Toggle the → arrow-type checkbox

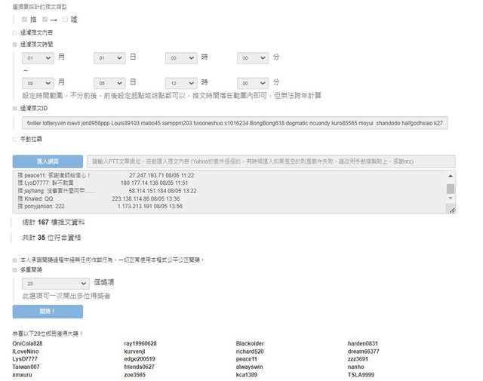(x=45, y=19)
